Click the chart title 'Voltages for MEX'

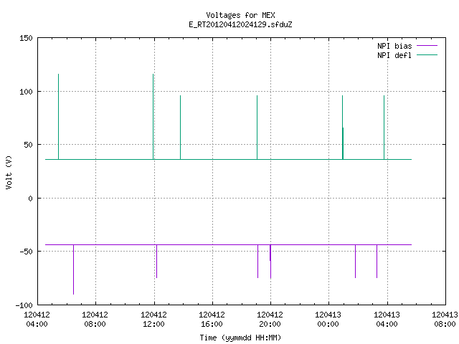(x=240, y=15)
